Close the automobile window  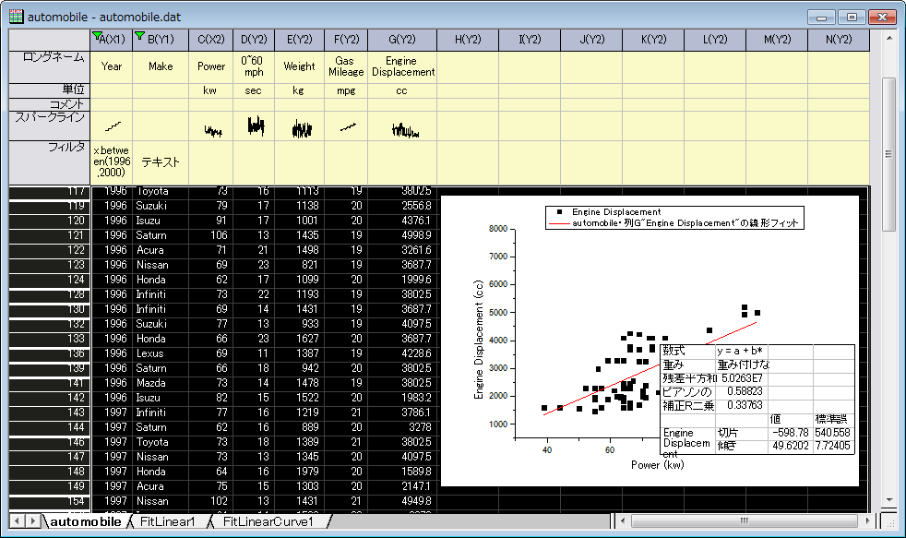(x=882, y=17)
